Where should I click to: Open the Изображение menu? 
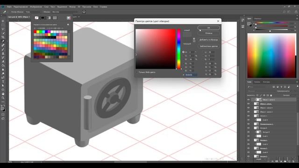pyautogui.click(x=36, y=7)
